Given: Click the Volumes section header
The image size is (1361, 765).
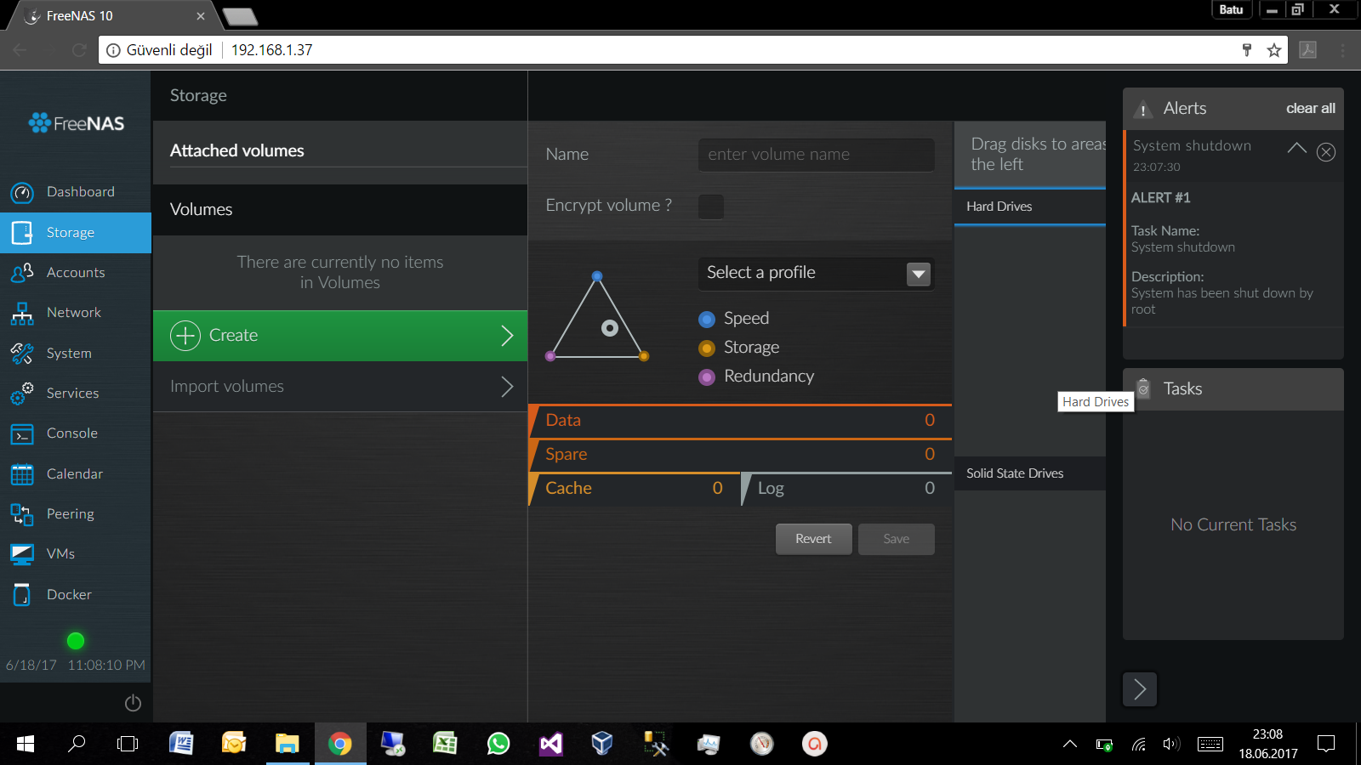Looking at the screenshot, I should click(340, 210).
